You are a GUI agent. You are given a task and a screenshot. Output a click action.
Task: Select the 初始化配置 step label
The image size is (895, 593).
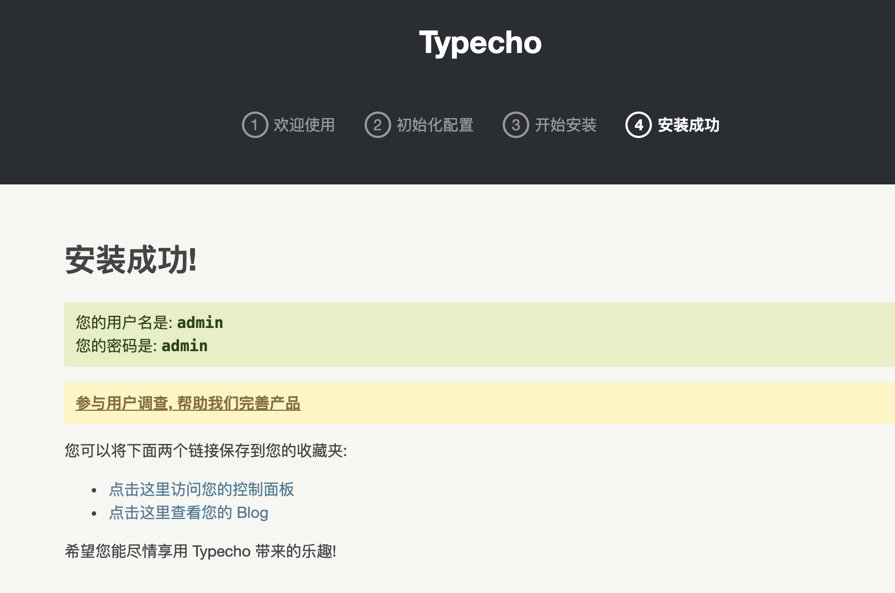point(435,125)
